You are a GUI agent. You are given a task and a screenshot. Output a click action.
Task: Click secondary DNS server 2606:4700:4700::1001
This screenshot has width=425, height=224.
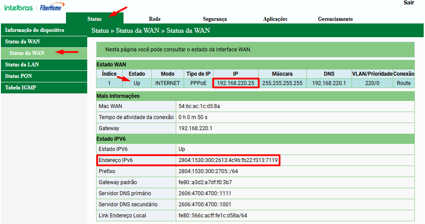tap(205, 205)
